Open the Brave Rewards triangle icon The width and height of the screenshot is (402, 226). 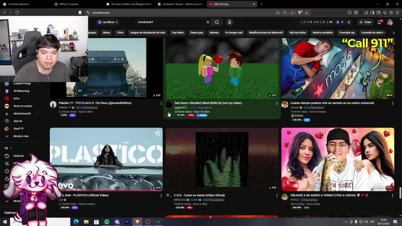tap(306, 13)
